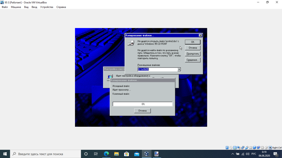Click the shared folders indicator in VirtualBox status bar
The height and width of the screenshot is (158, 282).
tap(251, 147)
